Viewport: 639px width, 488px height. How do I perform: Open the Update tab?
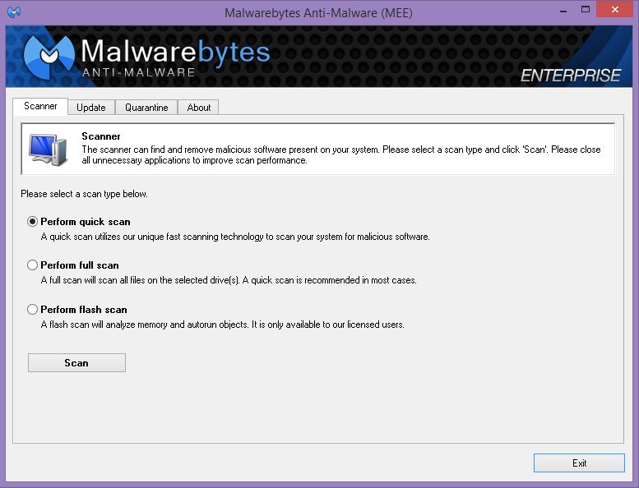91,108
